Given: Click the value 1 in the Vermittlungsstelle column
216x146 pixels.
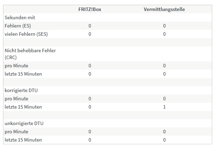Looking at the screenshot, I should [164, 107].
